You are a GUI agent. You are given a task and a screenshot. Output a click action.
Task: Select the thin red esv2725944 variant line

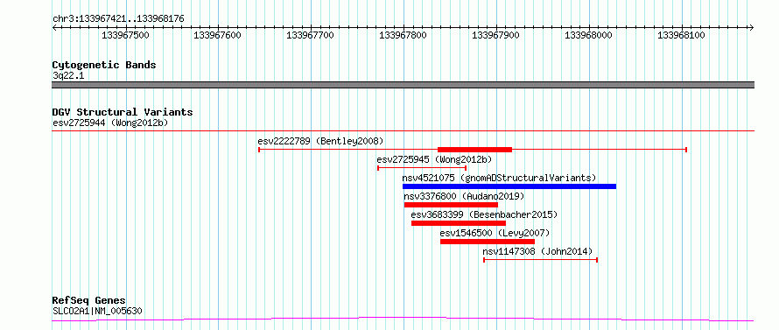(403, 131)
